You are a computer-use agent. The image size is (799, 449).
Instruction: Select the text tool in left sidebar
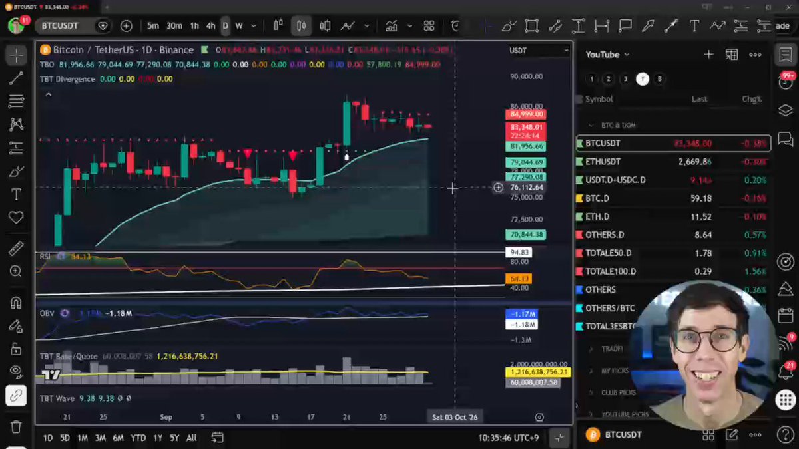tap(16, 194)
